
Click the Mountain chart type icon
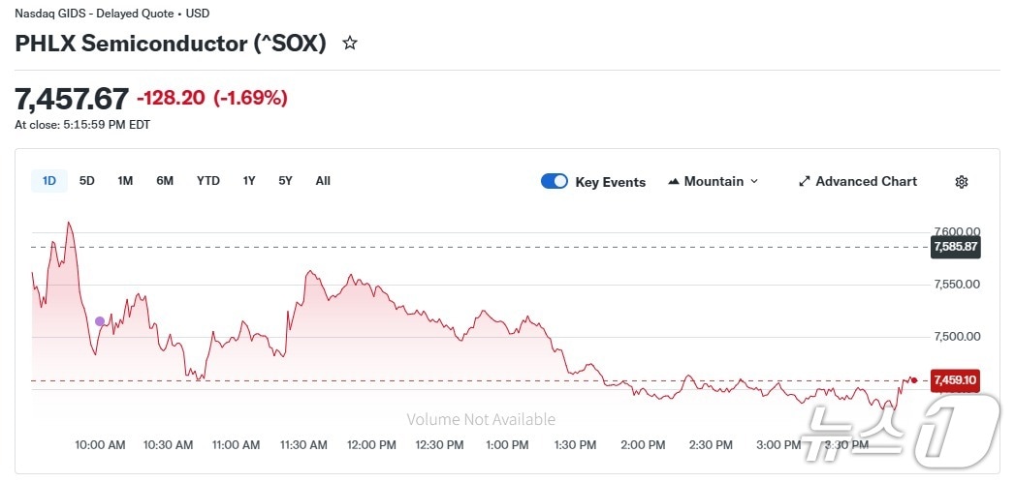click(674, 182)
